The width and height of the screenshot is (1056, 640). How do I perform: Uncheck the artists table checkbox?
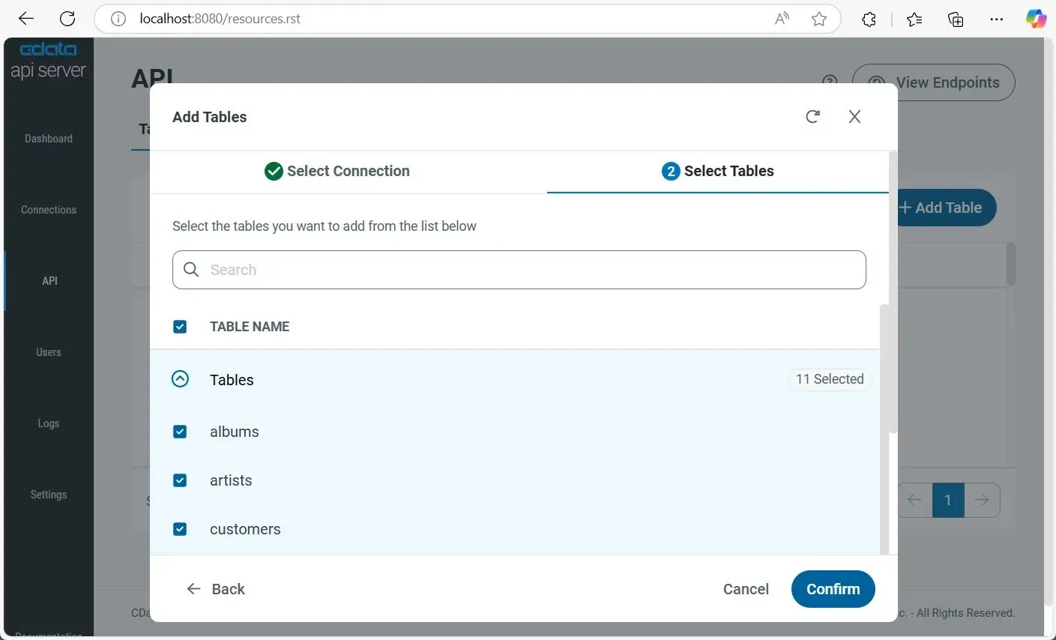coord(180,480)
